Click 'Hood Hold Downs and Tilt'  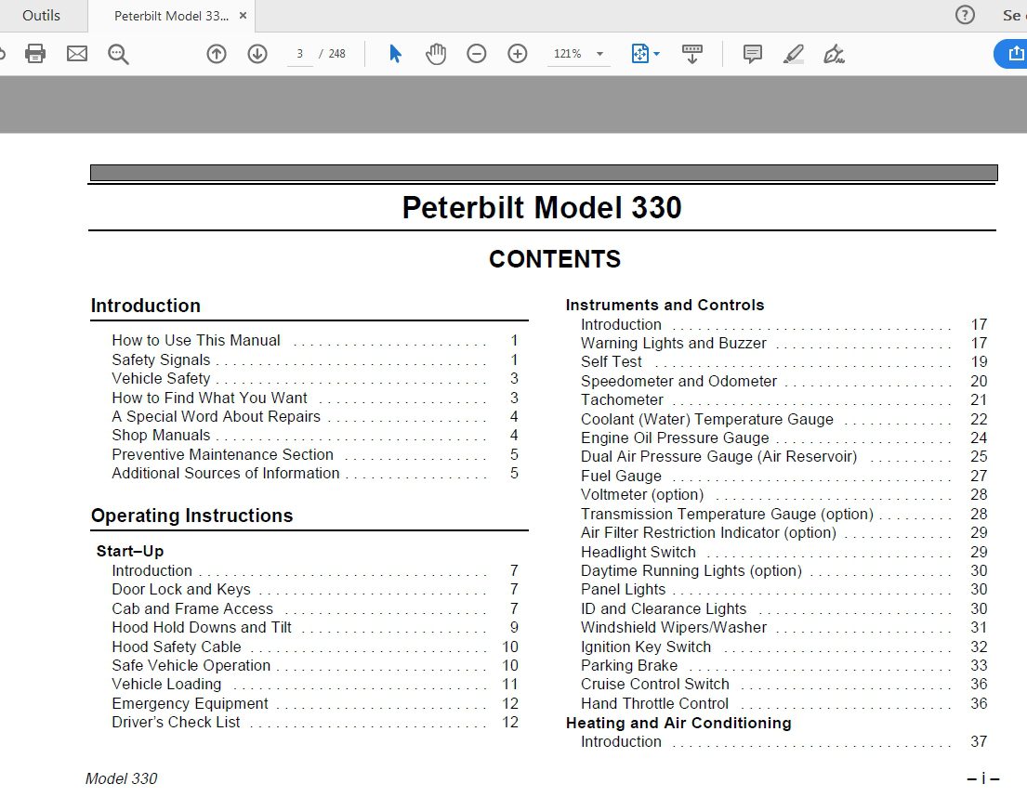tap(202, 627)
